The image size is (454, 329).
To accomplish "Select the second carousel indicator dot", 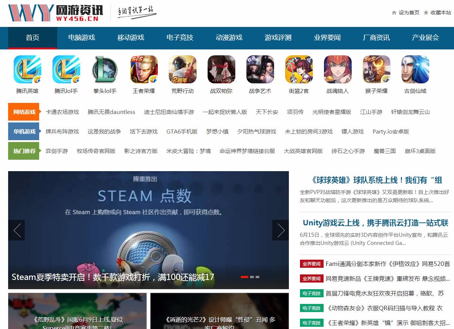I will click(252, 277).
